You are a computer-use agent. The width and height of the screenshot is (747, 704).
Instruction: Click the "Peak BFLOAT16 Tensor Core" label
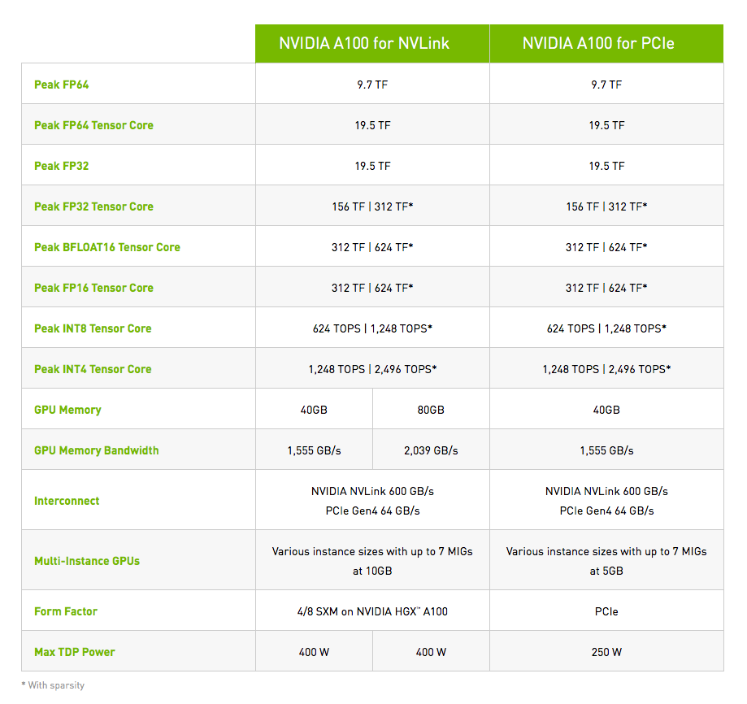click(x=107, y=247)
